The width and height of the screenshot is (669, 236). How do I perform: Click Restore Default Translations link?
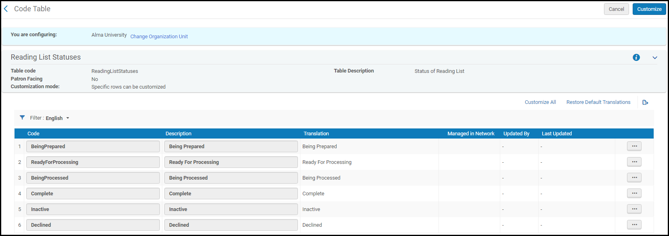pos(598,102)
